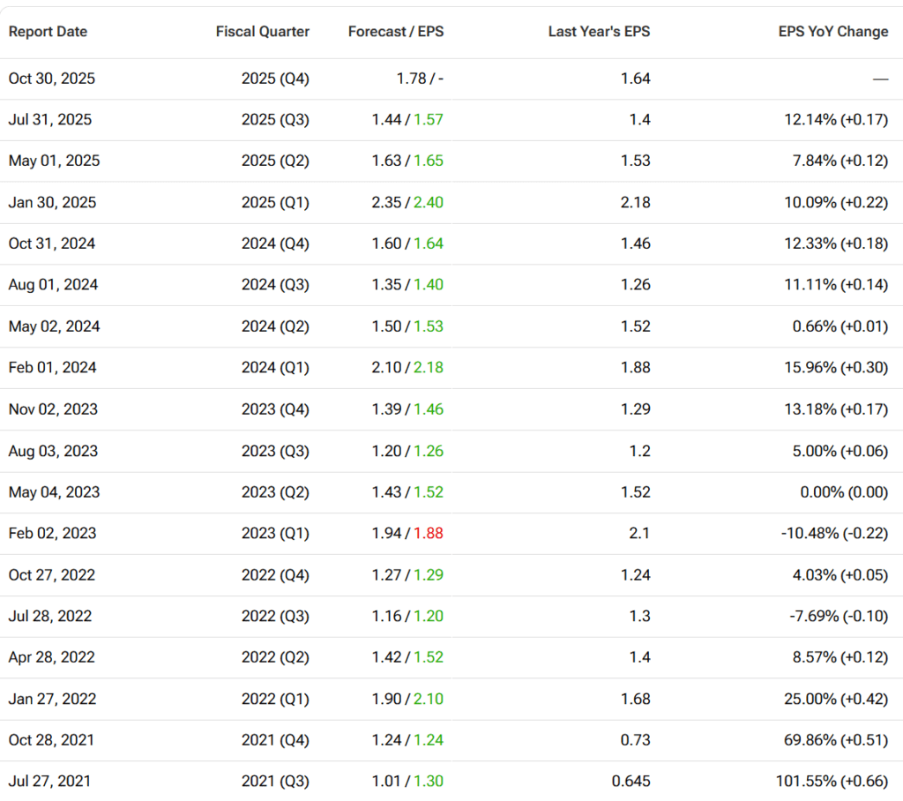Click the red 1.88 EPS miss value
Image resolution: width=903 pixels, height=801 pixels.
pos(429,534)
